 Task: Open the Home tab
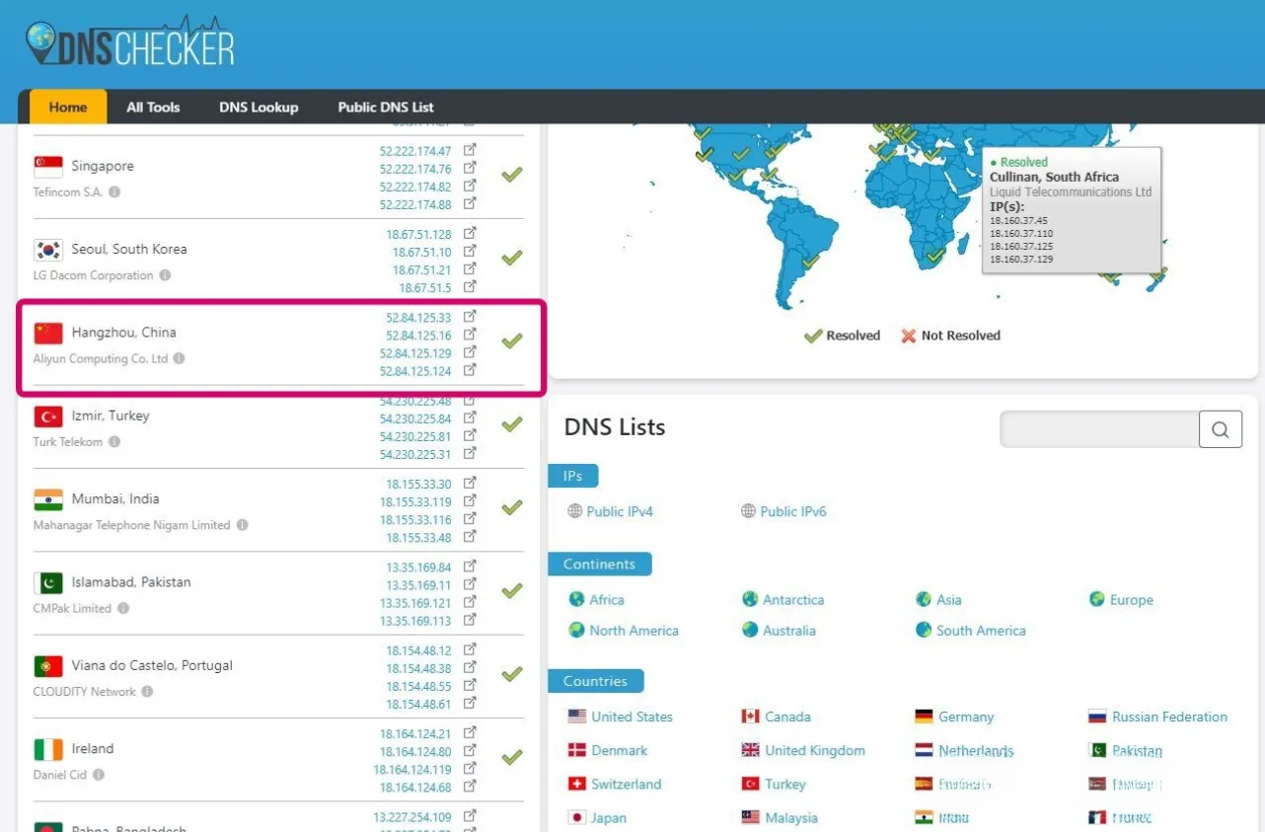[68, 107]
